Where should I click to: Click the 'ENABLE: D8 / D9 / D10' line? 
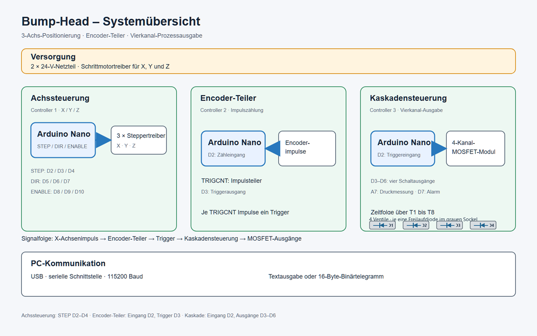[x=57, y=192]
